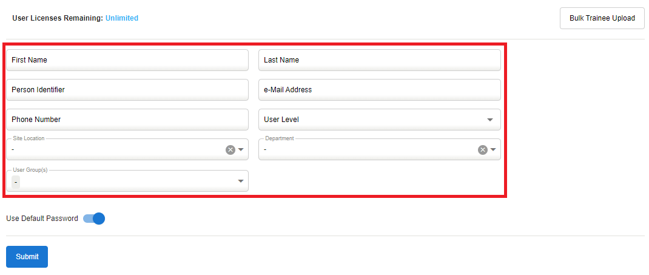Submit the new user form

27,257
